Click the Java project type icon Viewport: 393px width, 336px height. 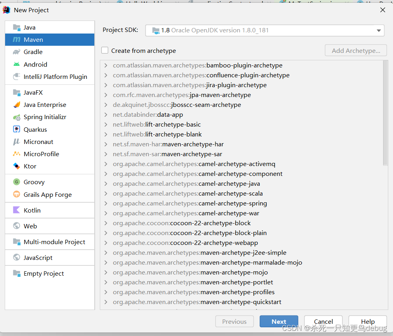pos(17,27)
